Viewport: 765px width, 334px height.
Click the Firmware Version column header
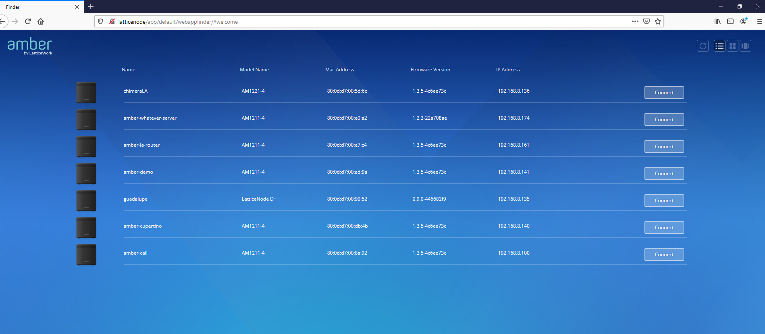click(x=430, y=70)
